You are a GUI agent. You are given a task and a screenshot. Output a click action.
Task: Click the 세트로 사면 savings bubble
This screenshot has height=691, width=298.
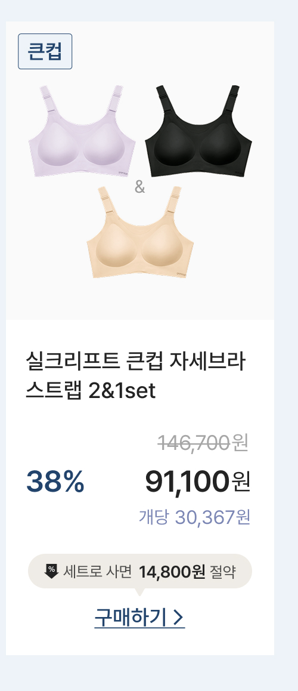[x=140, y=571]
